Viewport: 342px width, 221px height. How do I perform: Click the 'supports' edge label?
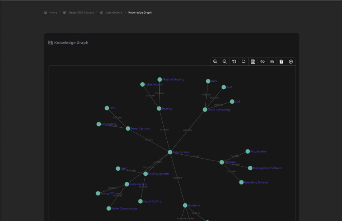tap(187, 130)
